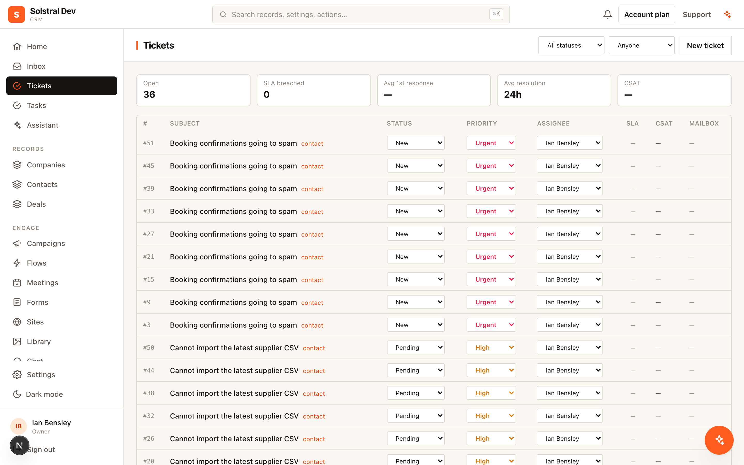Viewport: 744px width, 465px height.
Task: Click the Solstral Dev orange logo icon
Action: click(17, 14)
